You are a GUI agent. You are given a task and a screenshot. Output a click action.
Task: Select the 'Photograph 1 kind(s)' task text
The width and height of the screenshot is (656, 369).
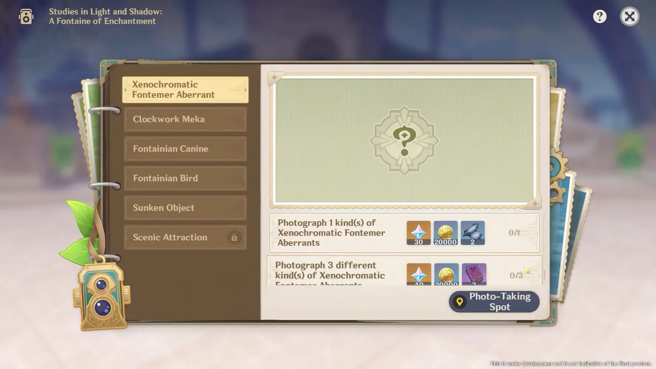[331, 233]
